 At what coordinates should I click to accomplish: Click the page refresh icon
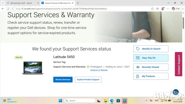click(x=8, y=9)
